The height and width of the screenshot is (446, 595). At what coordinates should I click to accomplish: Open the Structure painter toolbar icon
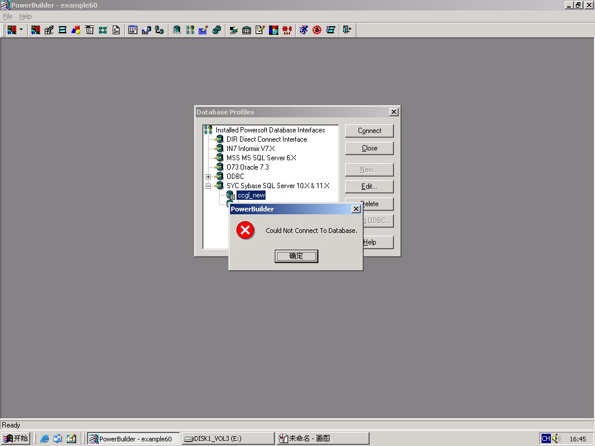click(x=103, y=30)
